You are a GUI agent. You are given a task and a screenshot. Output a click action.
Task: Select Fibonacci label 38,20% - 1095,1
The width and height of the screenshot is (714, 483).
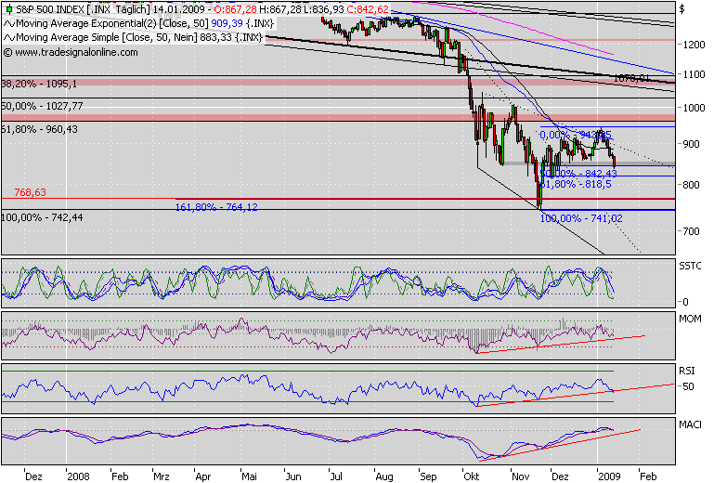point(39,84)
